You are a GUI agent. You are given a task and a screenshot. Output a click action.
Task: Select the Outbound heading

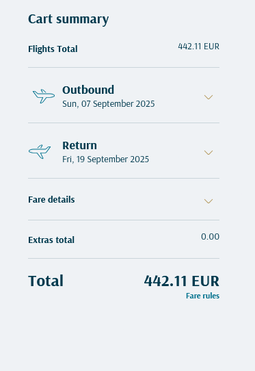[x=88, y=90]
